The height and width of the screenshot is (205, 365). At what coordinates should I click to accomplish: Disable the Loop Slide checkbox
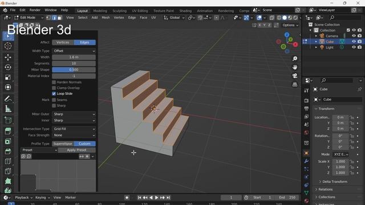(54, 93)
